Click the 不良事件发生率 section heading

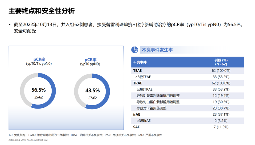point(157,50)
